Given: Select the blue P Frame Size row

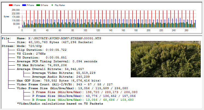Looking at the screenshot, I should (84, 96).
